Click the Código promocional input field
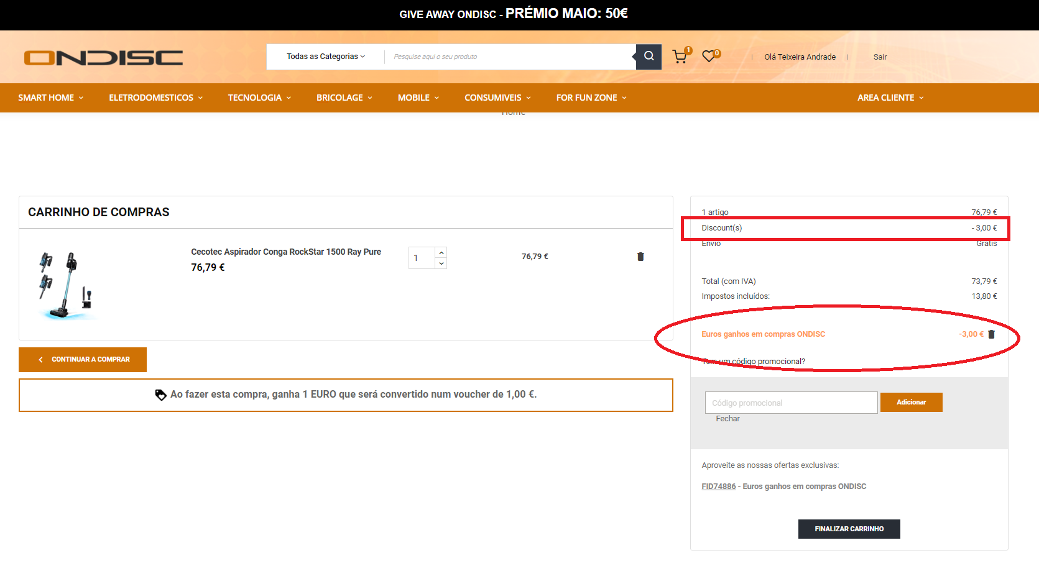Viewport: 1039px width, 571px height. point(791,403)
